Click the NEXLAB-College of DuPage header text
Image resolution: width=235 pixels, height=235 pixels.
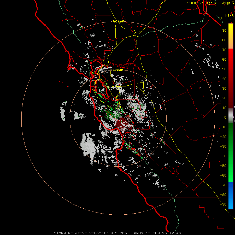pyautogui.click(x=209, y=3)
